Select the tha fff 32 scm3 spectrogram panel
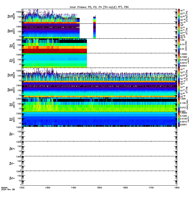 coord(99,31)
